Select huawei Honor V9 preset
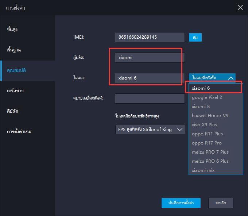Viewport: 248px width, 216px height. click(216, 116)
